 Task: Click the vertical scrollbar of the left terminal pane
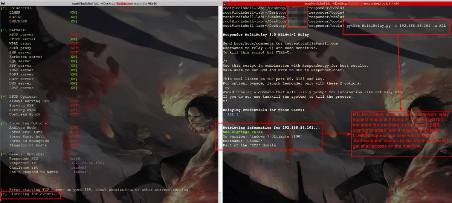point(220,104)
